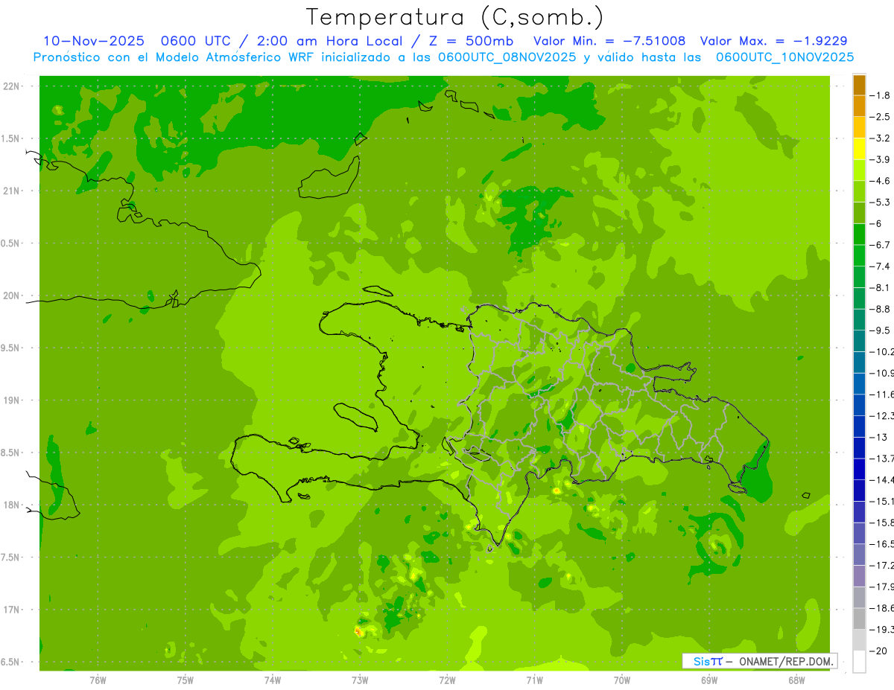Click the -1.8 color bar label

(880, 95)
